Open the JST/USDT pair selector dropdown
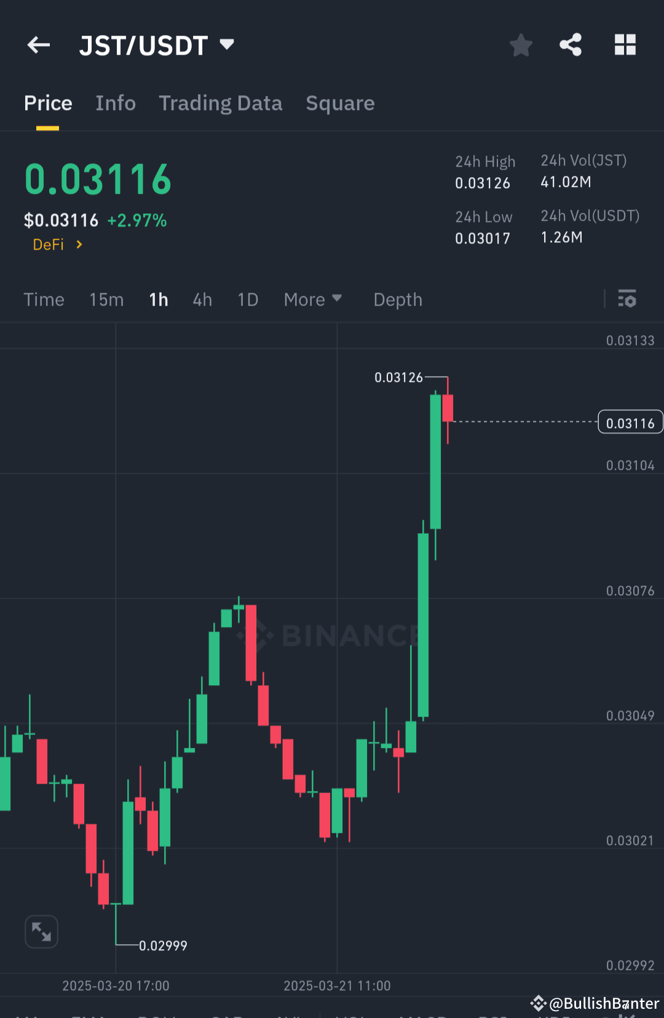Screen dimensions: 664x1018 (226, 45)
